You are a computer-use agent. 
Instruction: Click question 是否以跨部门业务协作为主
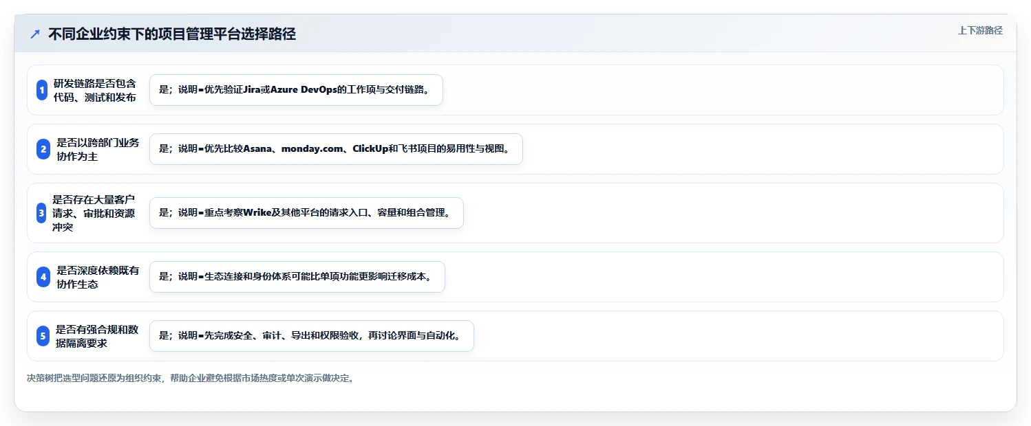[x=98, y=149]
